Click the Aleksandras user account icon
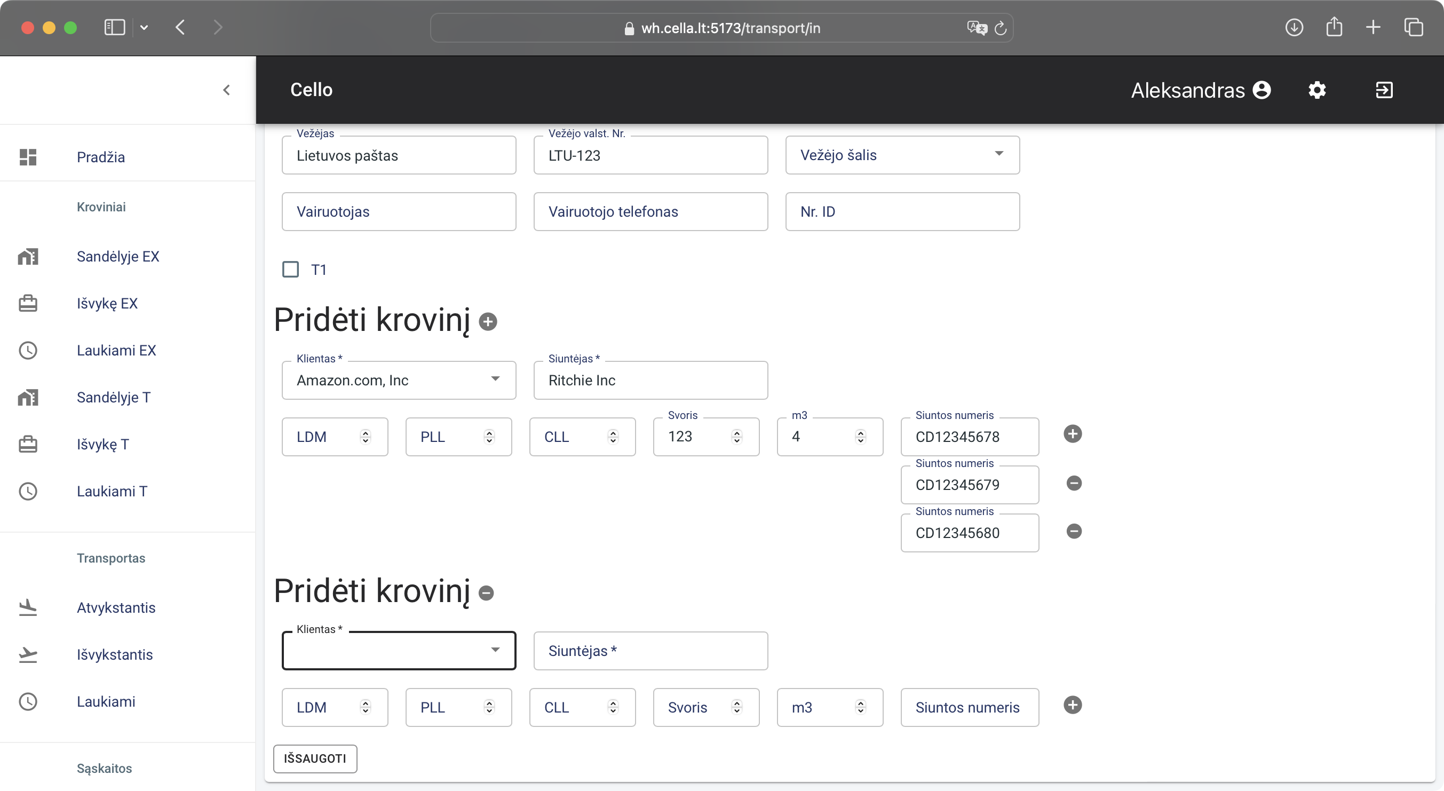 click(x=1262, y=90)
